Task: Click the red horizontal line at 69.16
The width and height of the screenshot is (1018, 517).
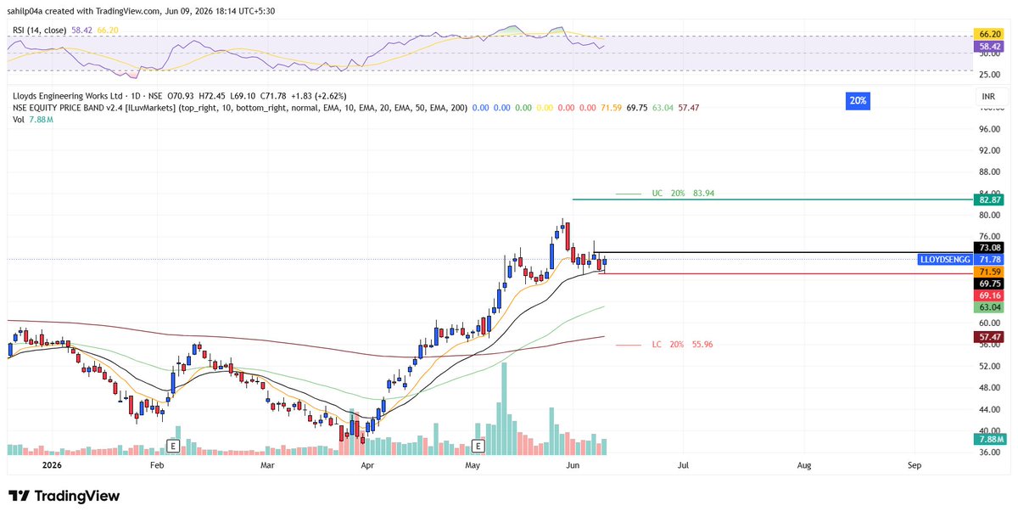Action: (786, 273)
